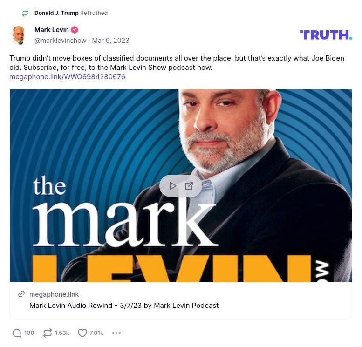Open the three-dot more options menu

point(116,333)
